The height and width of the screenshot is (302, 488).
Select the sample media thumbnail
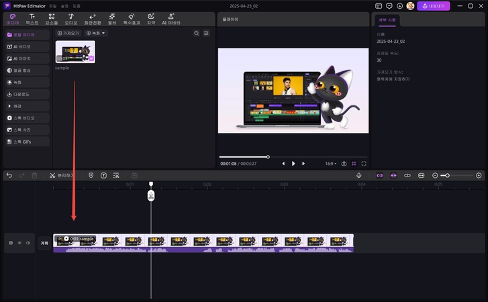pyautogui.click(x=75, y=52)
